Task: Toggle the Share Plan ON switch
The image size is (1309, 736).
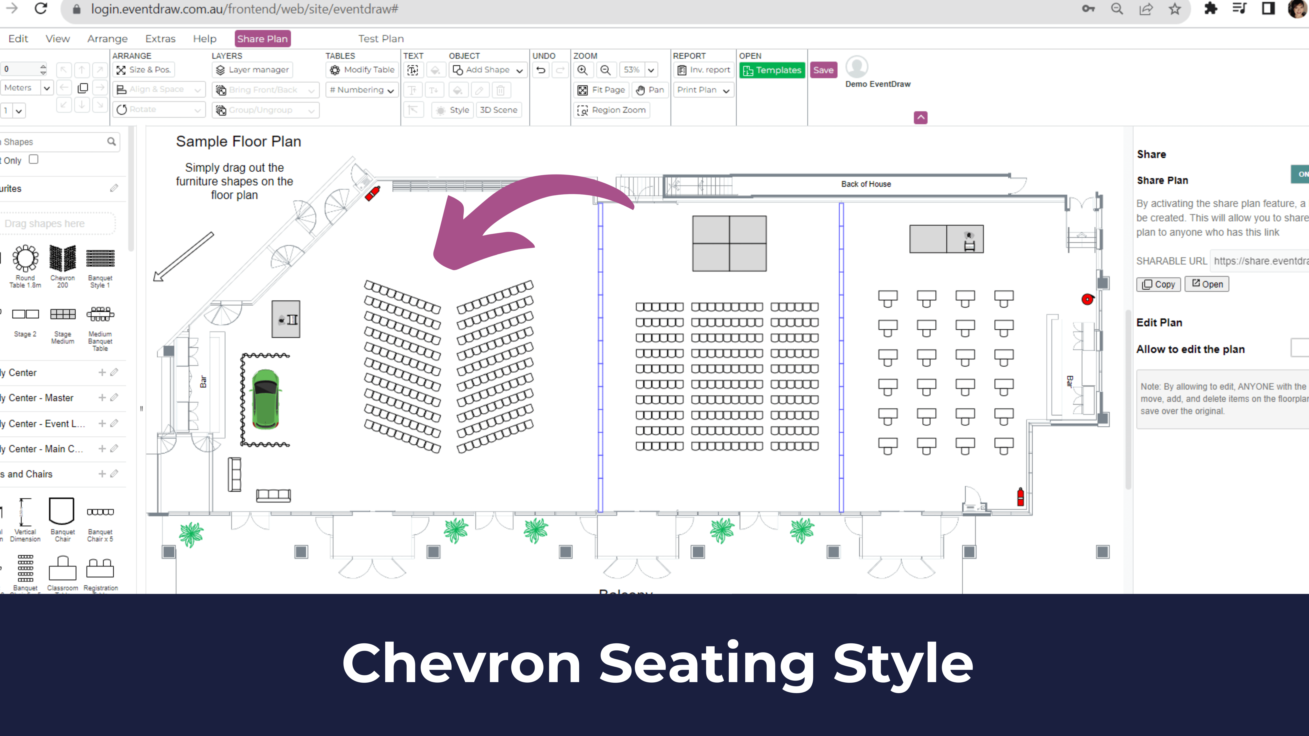Action: pos(1300,174)
